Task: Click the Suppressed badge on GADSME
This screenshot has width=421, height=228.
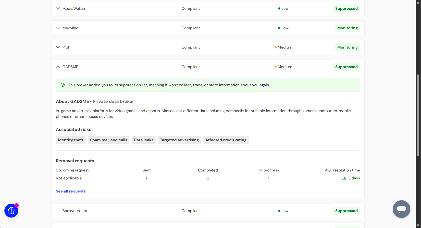Action: [x=346, y=67]
